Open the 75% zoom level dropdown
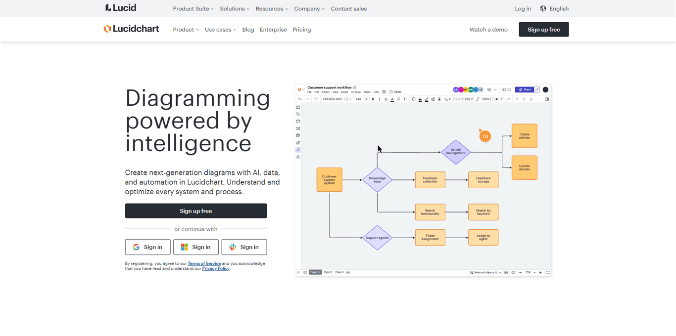Screen dimensions: 676x336 tap(530, 273)
